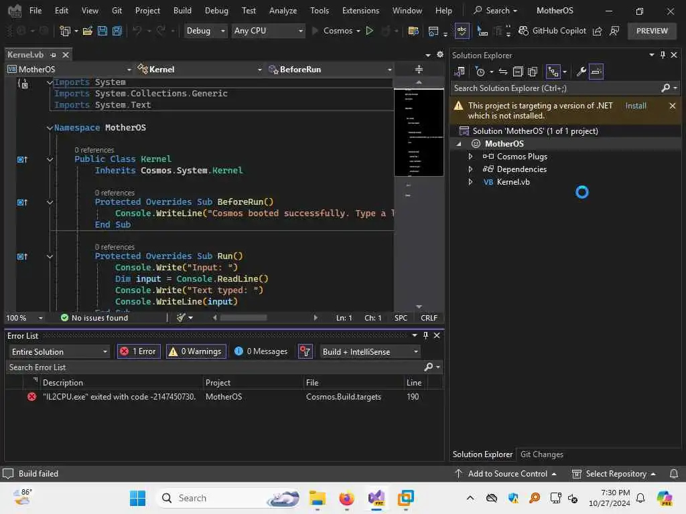Toggle the 0 Warnings filter button
Image resolution: width=686 pixels, height=514 pixels.
click(195, 351)
